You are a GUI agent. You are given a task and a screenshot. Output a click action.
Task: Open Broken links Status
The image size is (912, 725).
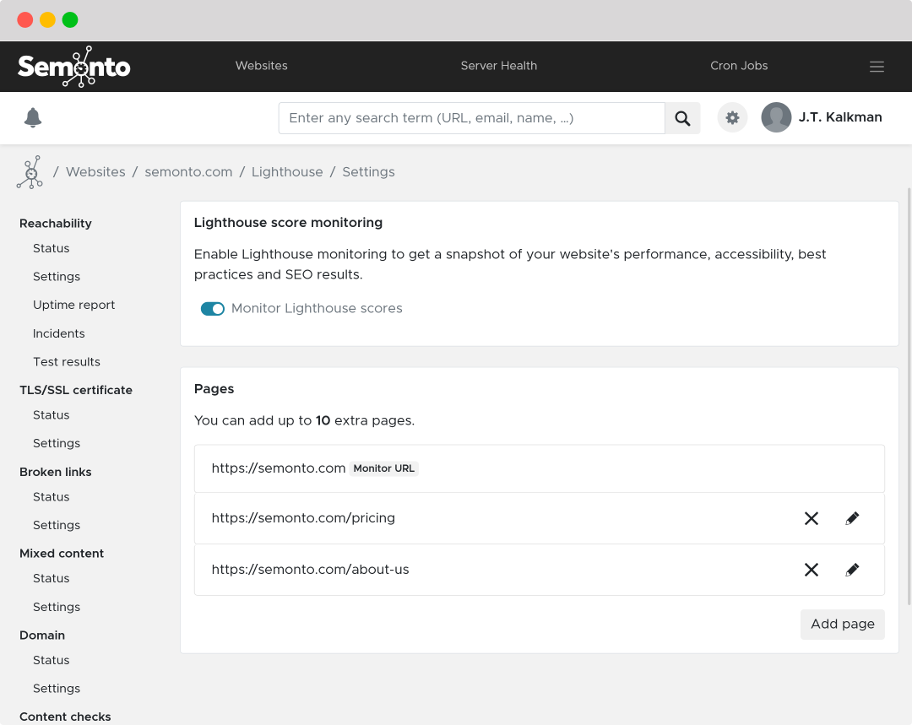point(52,496)
